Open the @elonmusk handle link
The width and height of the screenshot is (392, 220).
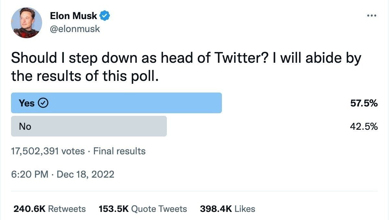75,29
